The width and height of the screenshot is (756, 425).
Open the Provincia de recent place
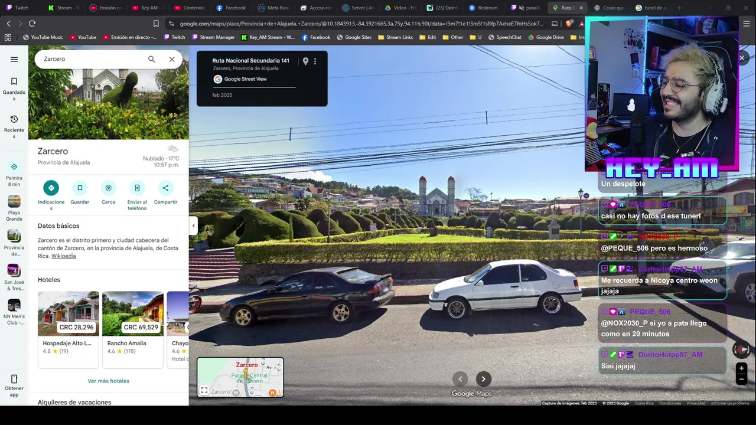tap(14, 242)
